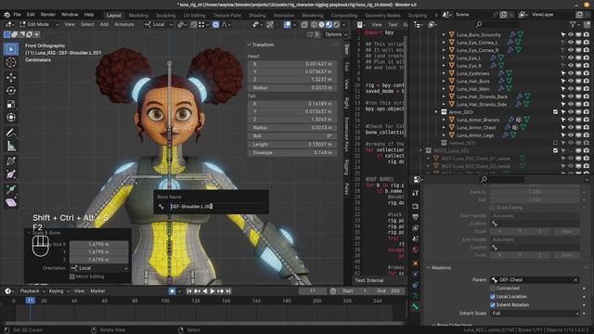The image size is (594, 334).
Task: Open the outliner filter funnel icon
Action: [x=574, y=24]
